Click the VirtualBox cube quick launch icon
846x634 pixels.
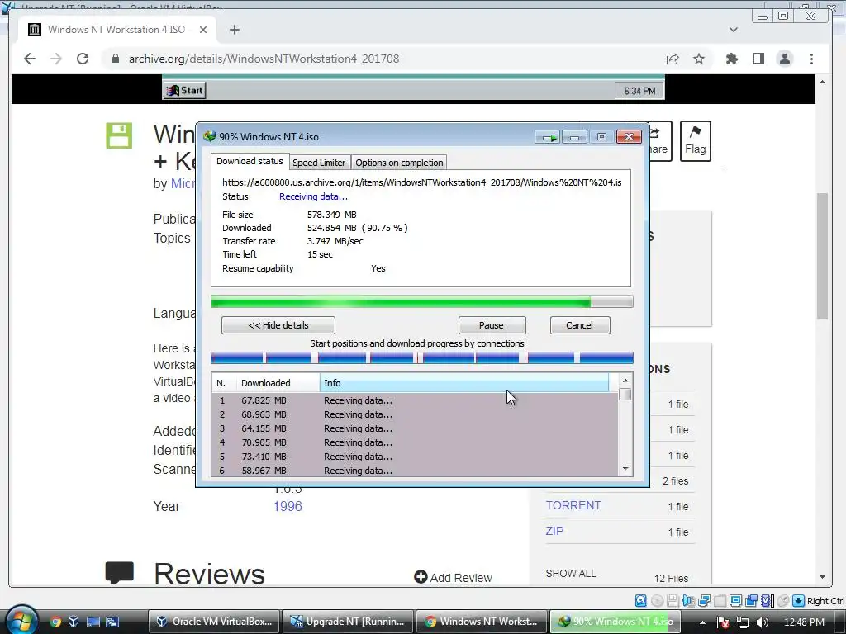pos(74,622)
